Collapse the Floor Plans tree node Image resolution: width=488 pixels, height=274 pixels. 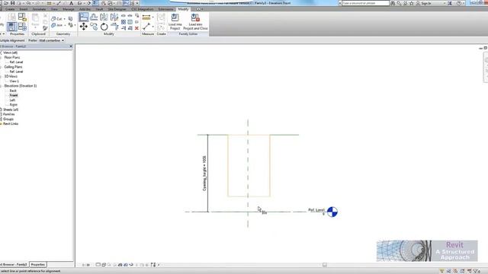click(x=2, y=58)
